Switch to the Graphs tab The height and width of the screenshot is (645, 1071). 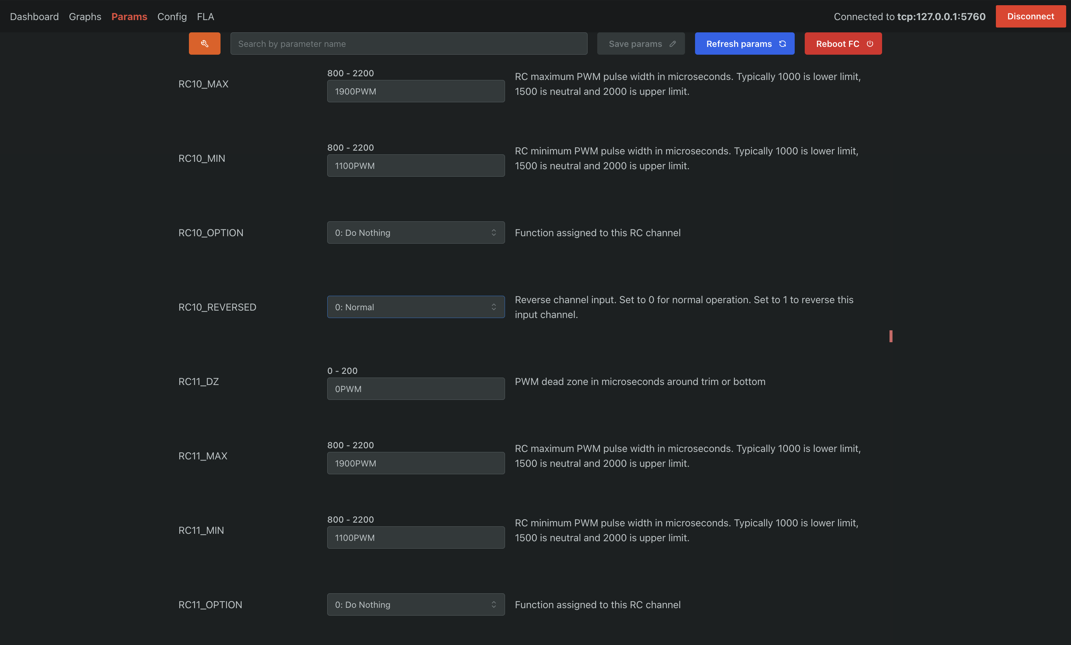click(85, 16)
